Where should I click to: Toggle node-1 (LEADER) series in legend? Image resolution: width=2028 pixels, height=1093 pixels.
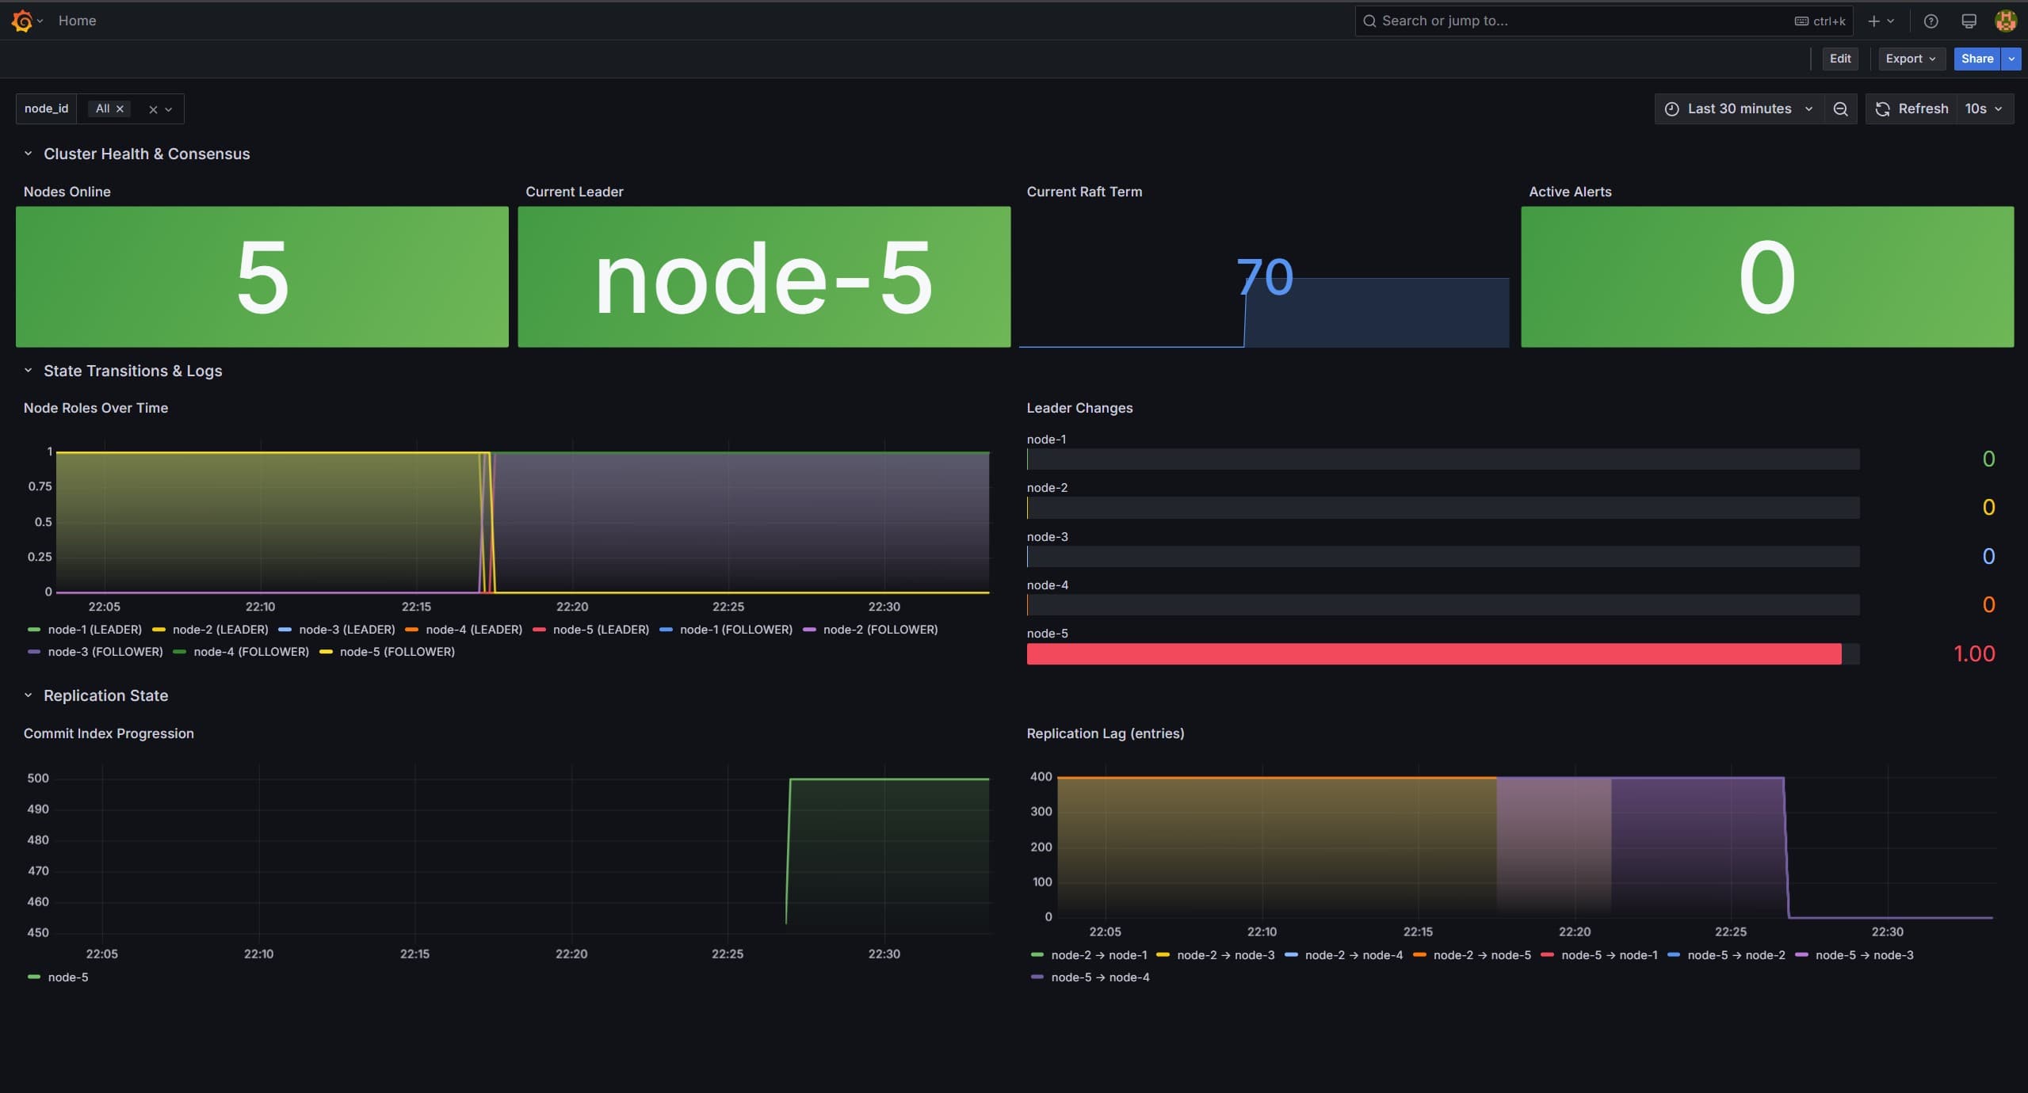click(x=85, y=630)
